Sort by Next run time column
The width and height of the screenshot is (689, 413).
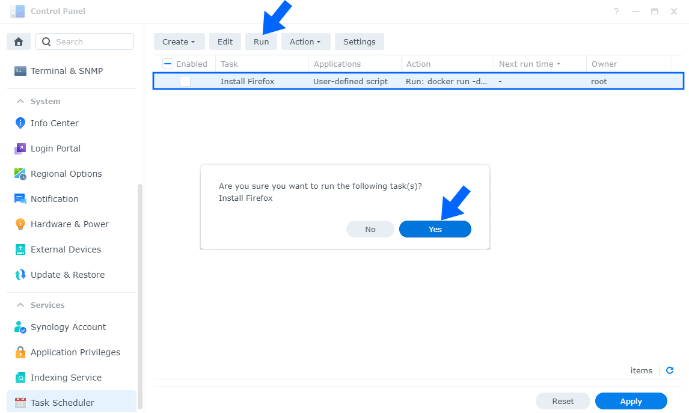click(540, 64)
